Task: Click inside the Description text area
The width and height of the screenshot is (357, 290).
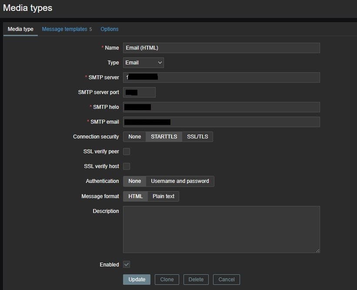Action: [x=221, y=229]
